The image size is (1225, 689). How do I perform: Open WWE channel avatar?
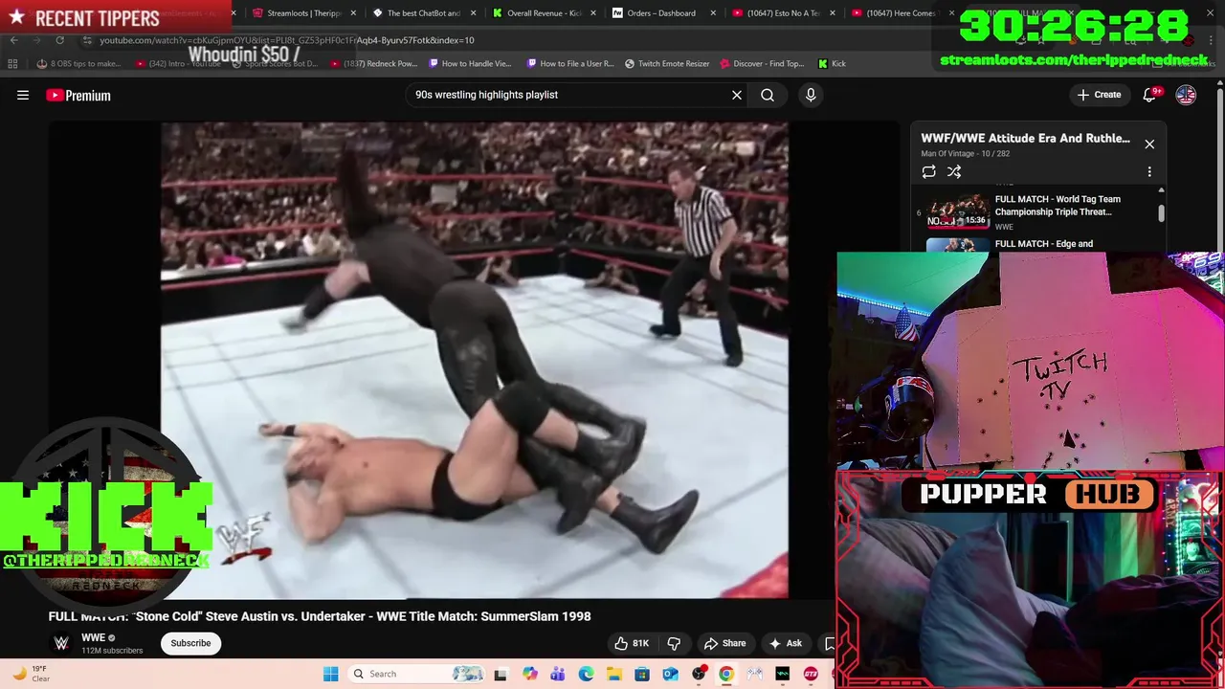[x=61, y=643]
